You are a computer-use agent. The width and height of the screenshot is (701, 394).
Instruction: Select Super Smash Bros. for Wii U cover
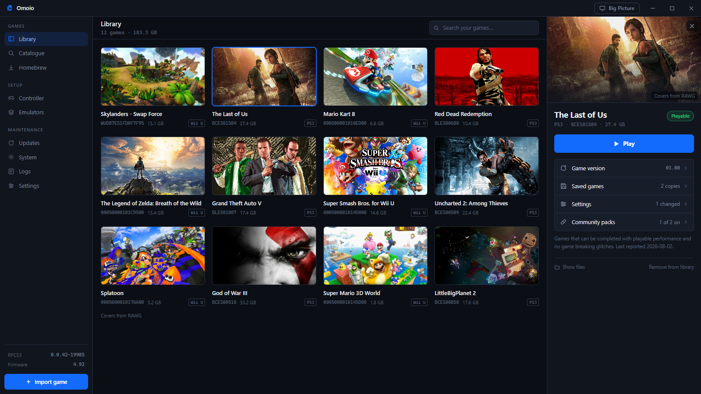tap(375, 166)
